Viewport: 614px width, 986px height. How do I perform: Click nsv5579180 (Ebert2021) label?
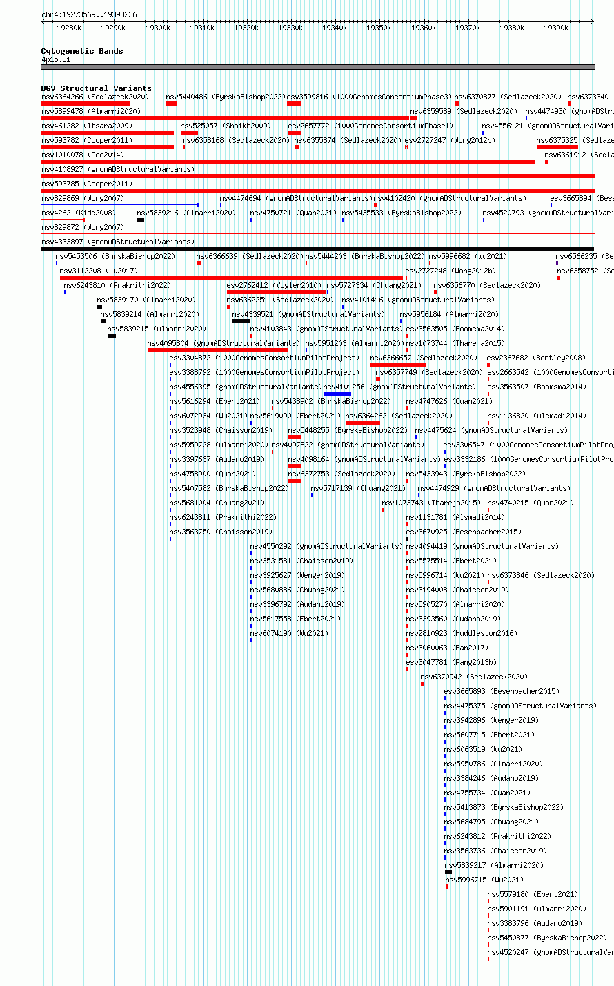(x=533, y=894)
